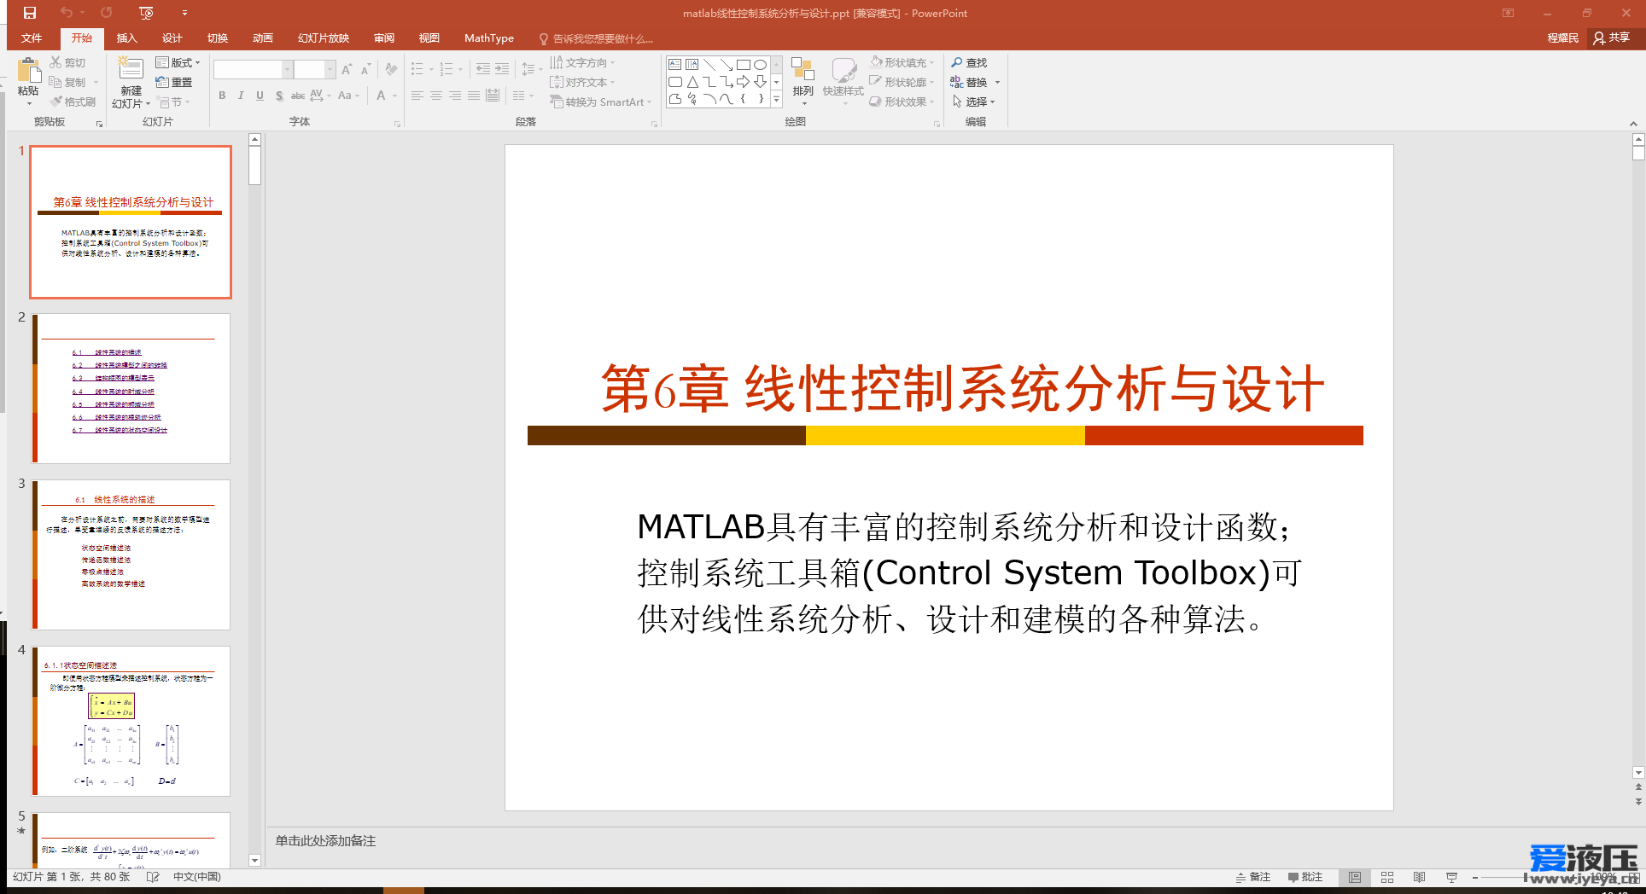The image size is (1646, 894).
Task: Toggle text shadow (S) formatting
Action: pos(279,96)
